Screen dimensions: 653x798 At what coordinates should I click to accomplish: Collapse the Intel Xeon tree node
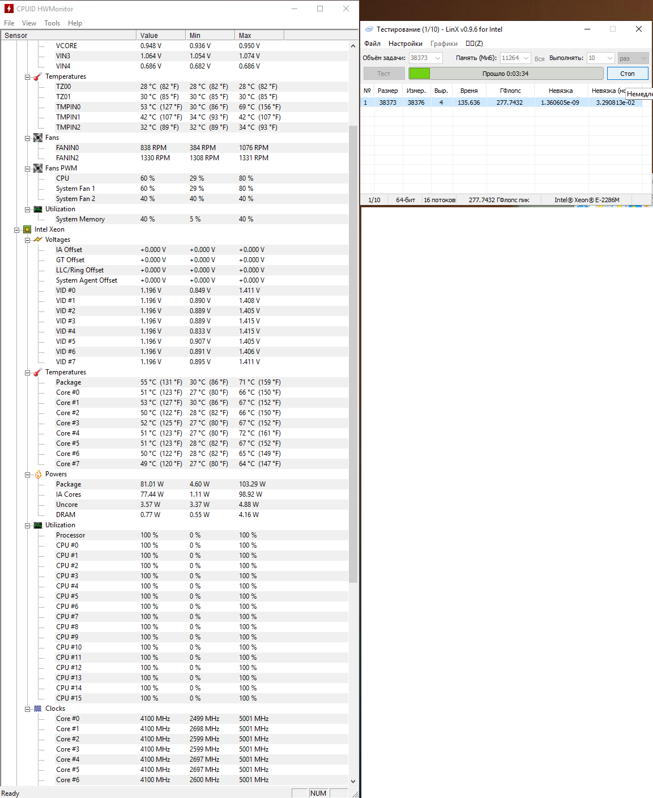[x=16, y=229]
